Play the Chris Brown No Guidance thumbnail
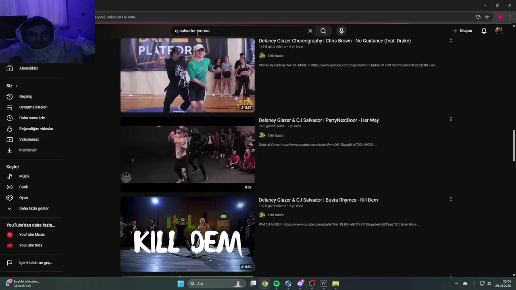516x290 pixels. point(187,75)
